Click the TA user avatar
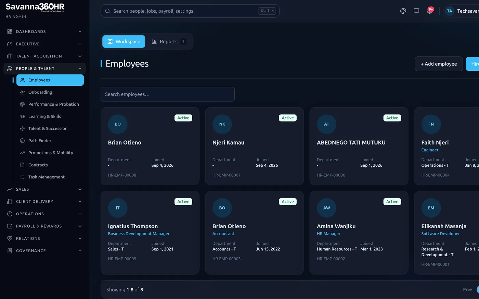 [x=450, y=11]
